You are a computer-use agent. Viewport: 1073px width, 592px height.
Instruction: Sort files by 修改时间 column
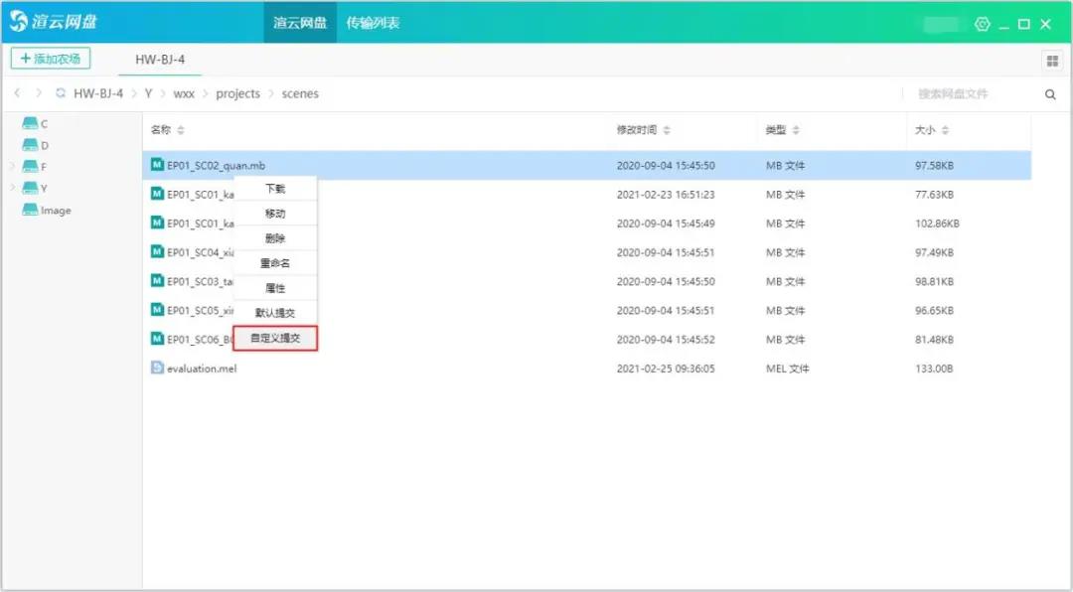click(x=642, y=130)
